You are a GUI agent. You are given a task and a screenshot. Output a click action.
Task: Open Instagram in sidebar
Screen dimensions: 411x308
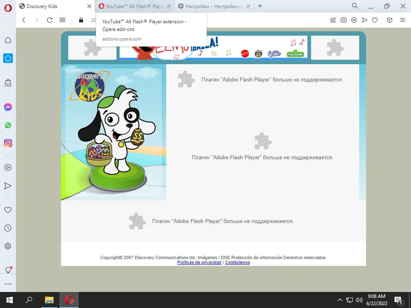click(8, 143)
